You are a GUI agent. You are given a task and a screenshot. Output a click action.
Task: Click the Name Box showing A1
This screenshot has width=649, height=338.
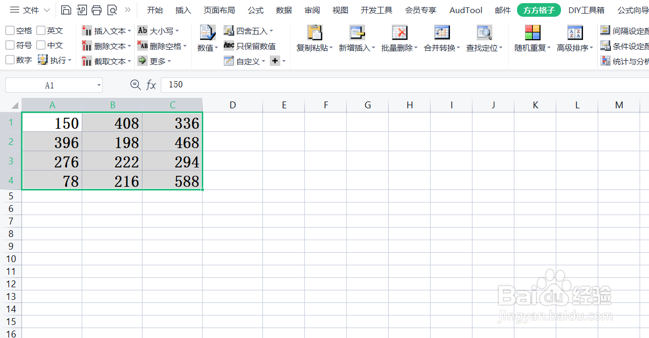pos(50,85)
